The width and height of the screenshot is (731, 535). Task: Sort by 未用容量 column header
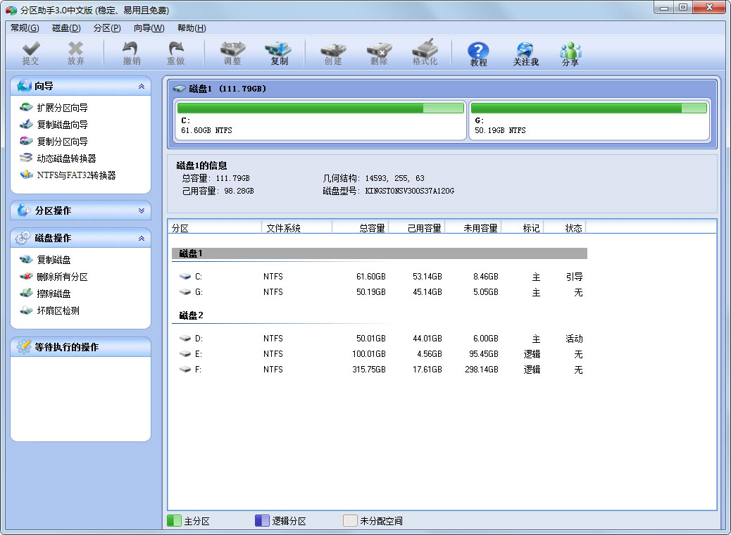point(480,228)
